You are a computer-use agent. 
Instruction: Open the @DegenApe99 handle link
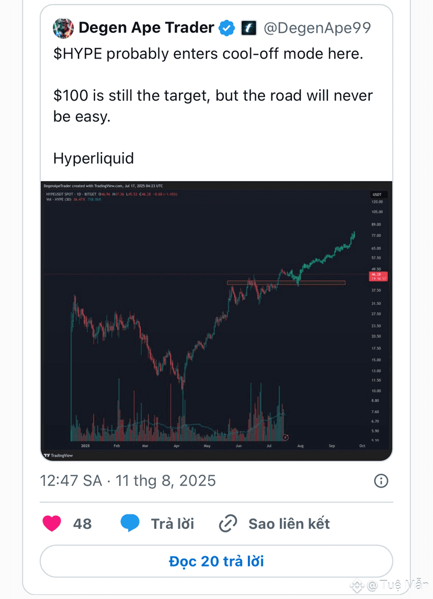click(317, 28)
